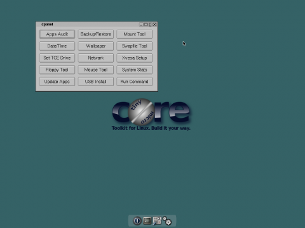Open Run Command dialog
Screen dimensions: 305x228
(134, 82)
